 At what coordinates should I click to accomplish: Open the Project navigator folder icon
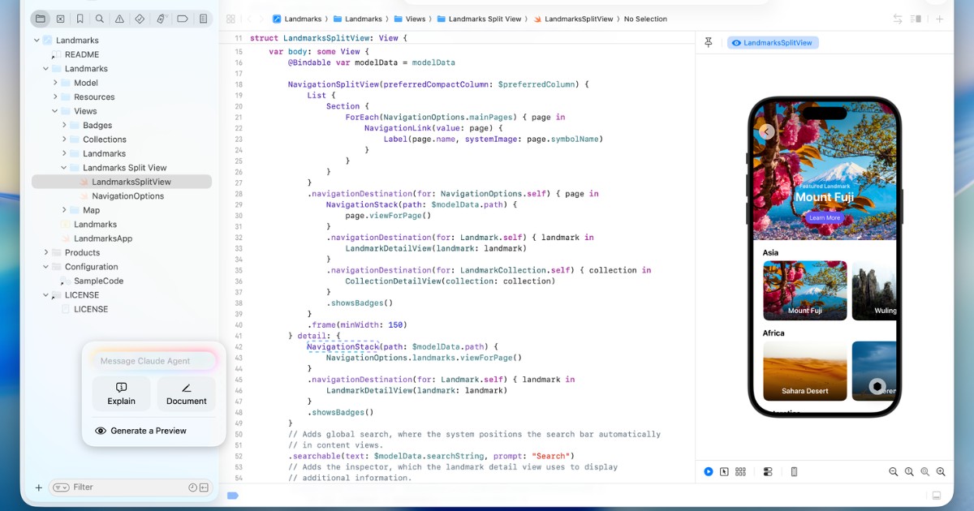(40, 18)
